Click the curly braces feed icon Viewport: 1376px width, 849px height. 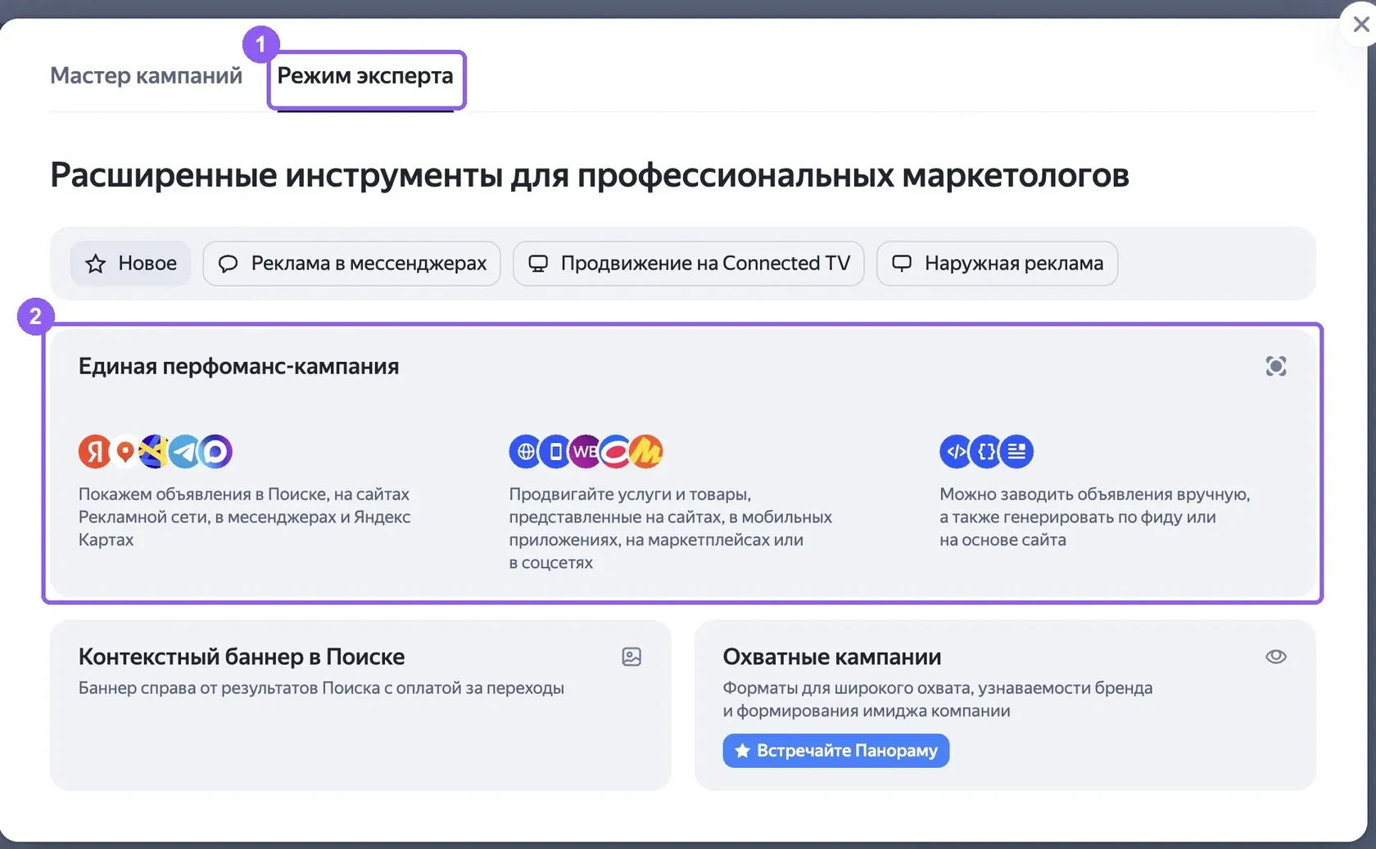tap(986, 451)
